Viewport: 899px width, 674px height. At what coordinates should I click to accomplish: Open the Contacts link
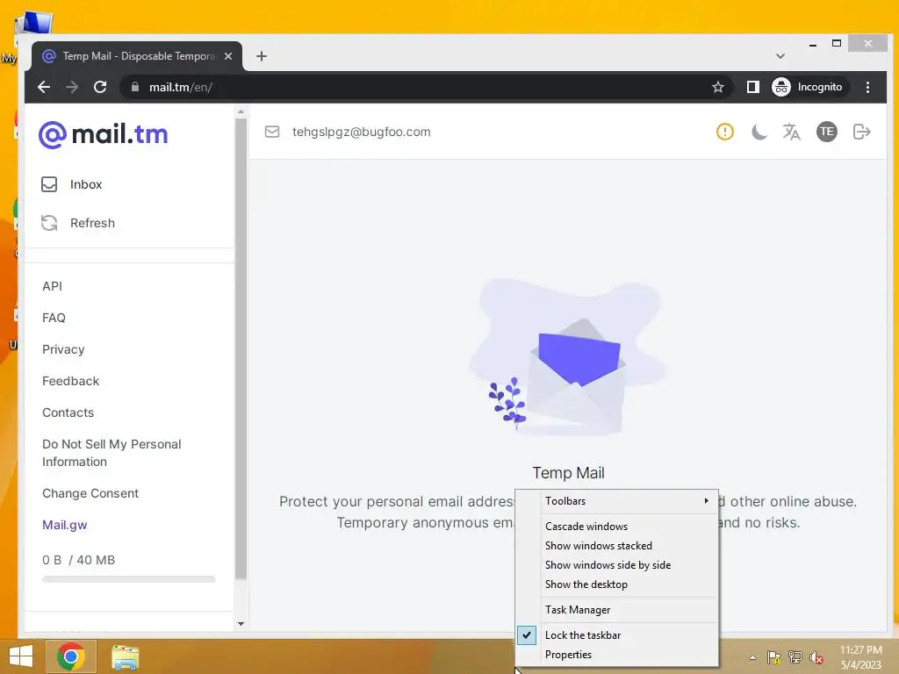click(x=68, y=412)
